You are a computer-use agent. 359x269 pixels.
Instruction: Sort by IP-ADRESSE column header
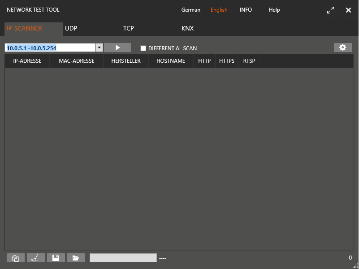27,61
